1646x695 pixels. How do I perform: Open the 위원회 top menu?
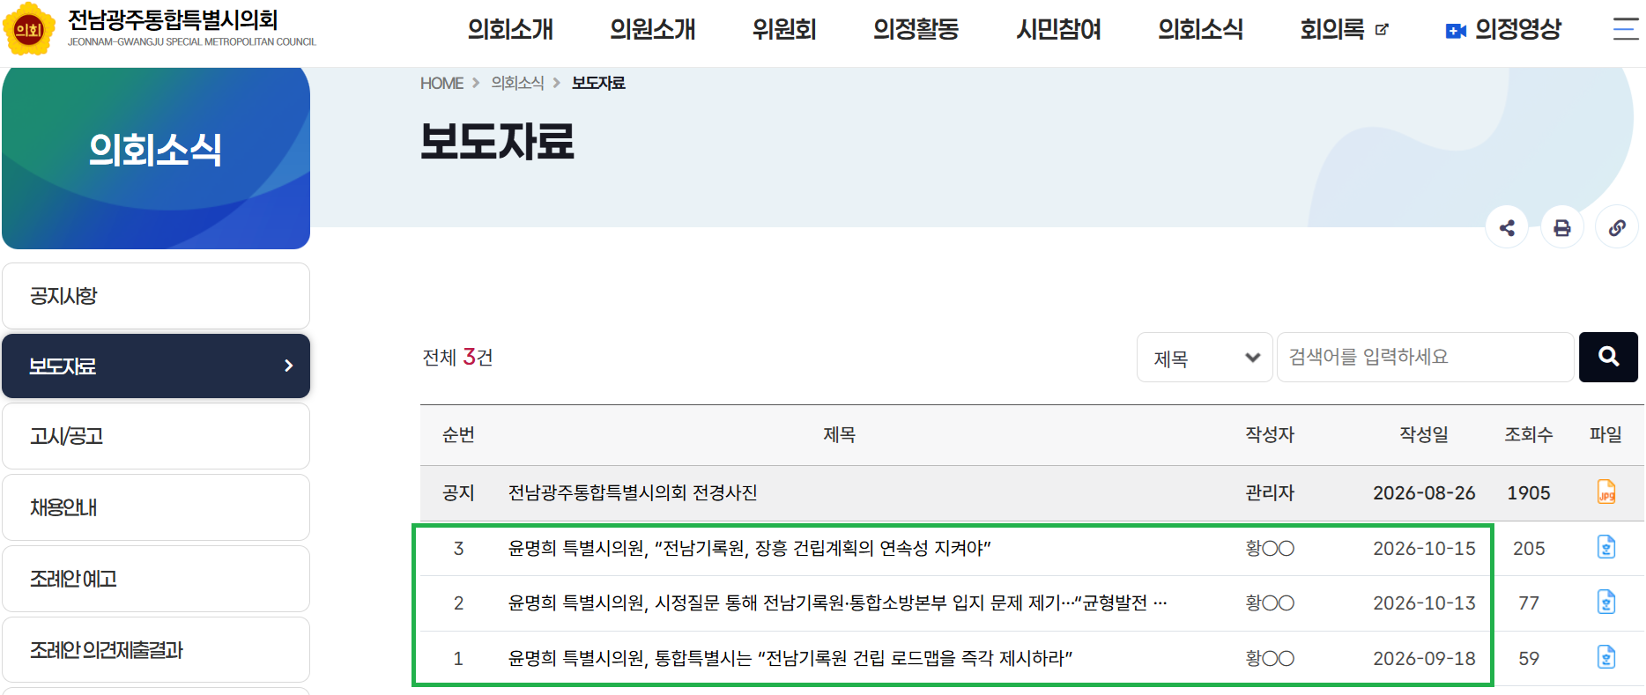pyautogui.click(x=784, y=29)
